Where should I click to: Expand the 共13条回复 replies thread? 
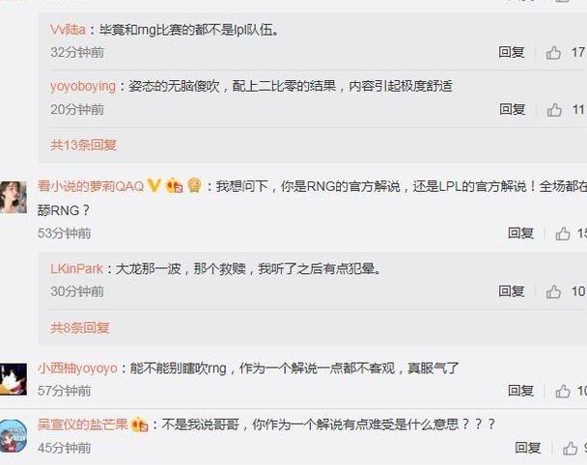(x=83, y=145)
